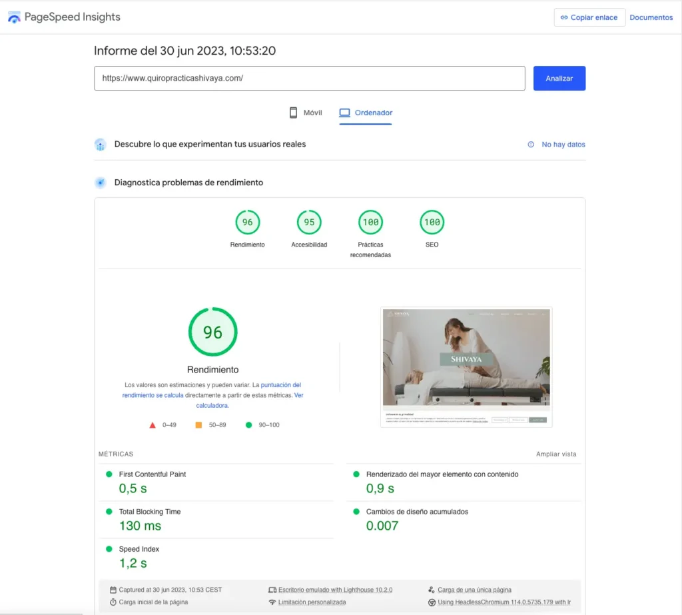The width and height of the screenshot is (682, 615).
Task: Click the icon beside Carga de una única página
Action: pyautogui.click(x=432, y=590)
